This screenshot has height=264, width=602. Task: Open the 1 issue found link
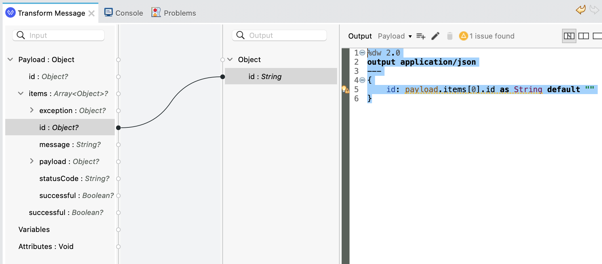pyautogui.click(x=492, y=36)
